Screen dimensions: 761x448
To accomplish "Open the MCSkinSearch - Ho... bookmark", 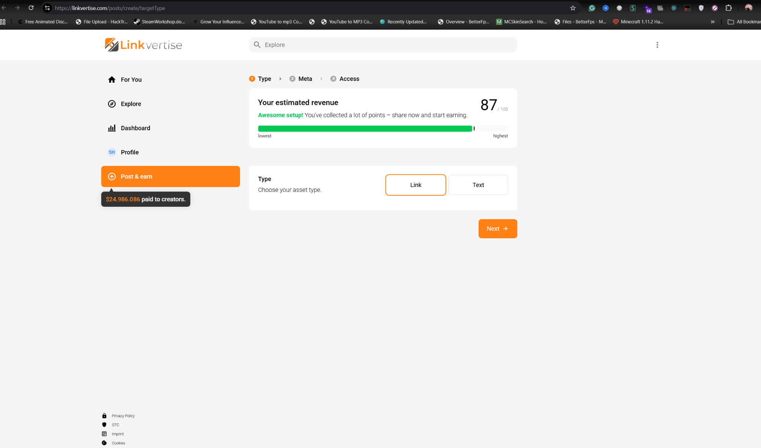I will tap(521, 22).
